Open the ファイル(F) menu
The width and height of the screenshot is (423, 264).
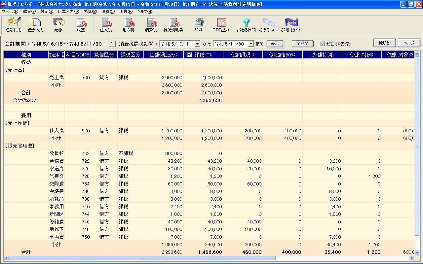pos(10,11)
